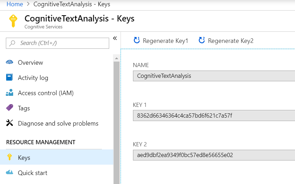Viewport: 295px width, 184px height.
Task: Go to Home breadcrumb link
Action: (15, 4)
